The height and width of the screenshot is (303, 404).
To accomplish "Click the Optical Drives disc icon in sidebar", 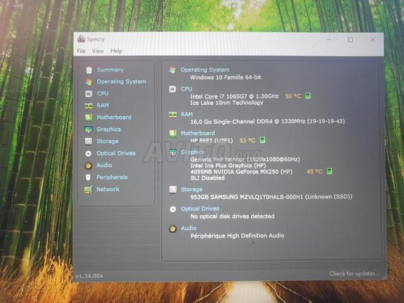I will pos(88,153).
